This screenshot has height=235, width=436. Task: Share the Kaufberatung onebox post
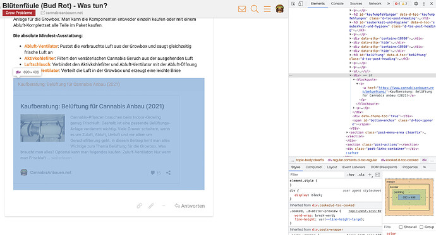168,173
